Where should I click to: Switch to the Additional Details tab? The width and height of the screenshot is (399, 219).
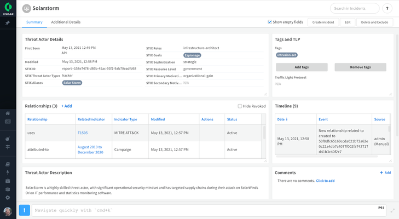pyautogui.click(x=66, y=22)
